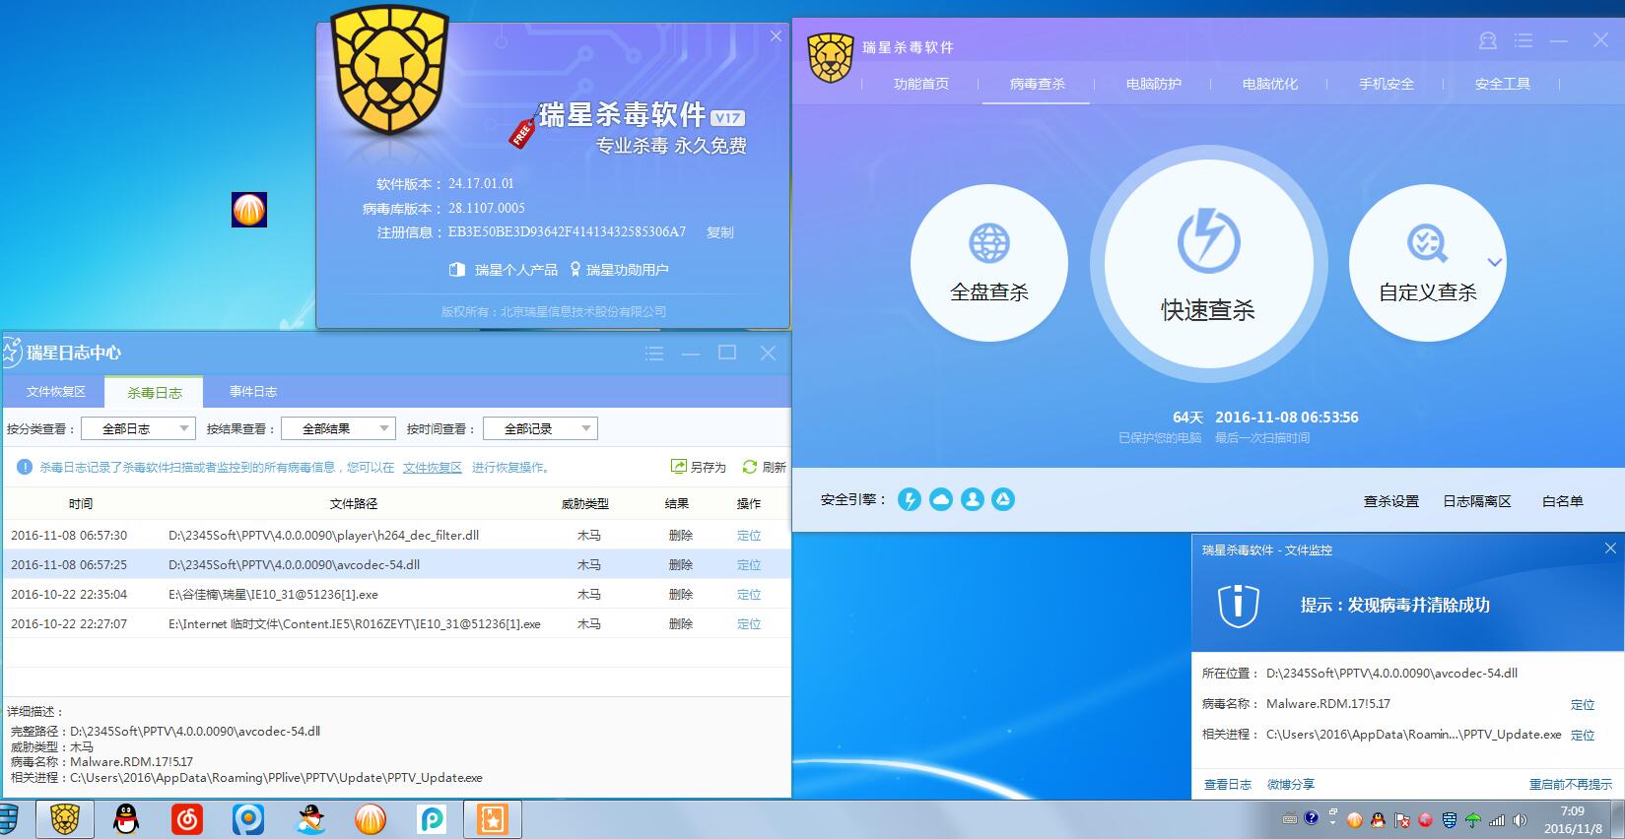Open the user account icon in Rising title bar
Image resolution: width=1625 pixels, height=839 pixels.
pyautogui.click(x=1488, y=40)
